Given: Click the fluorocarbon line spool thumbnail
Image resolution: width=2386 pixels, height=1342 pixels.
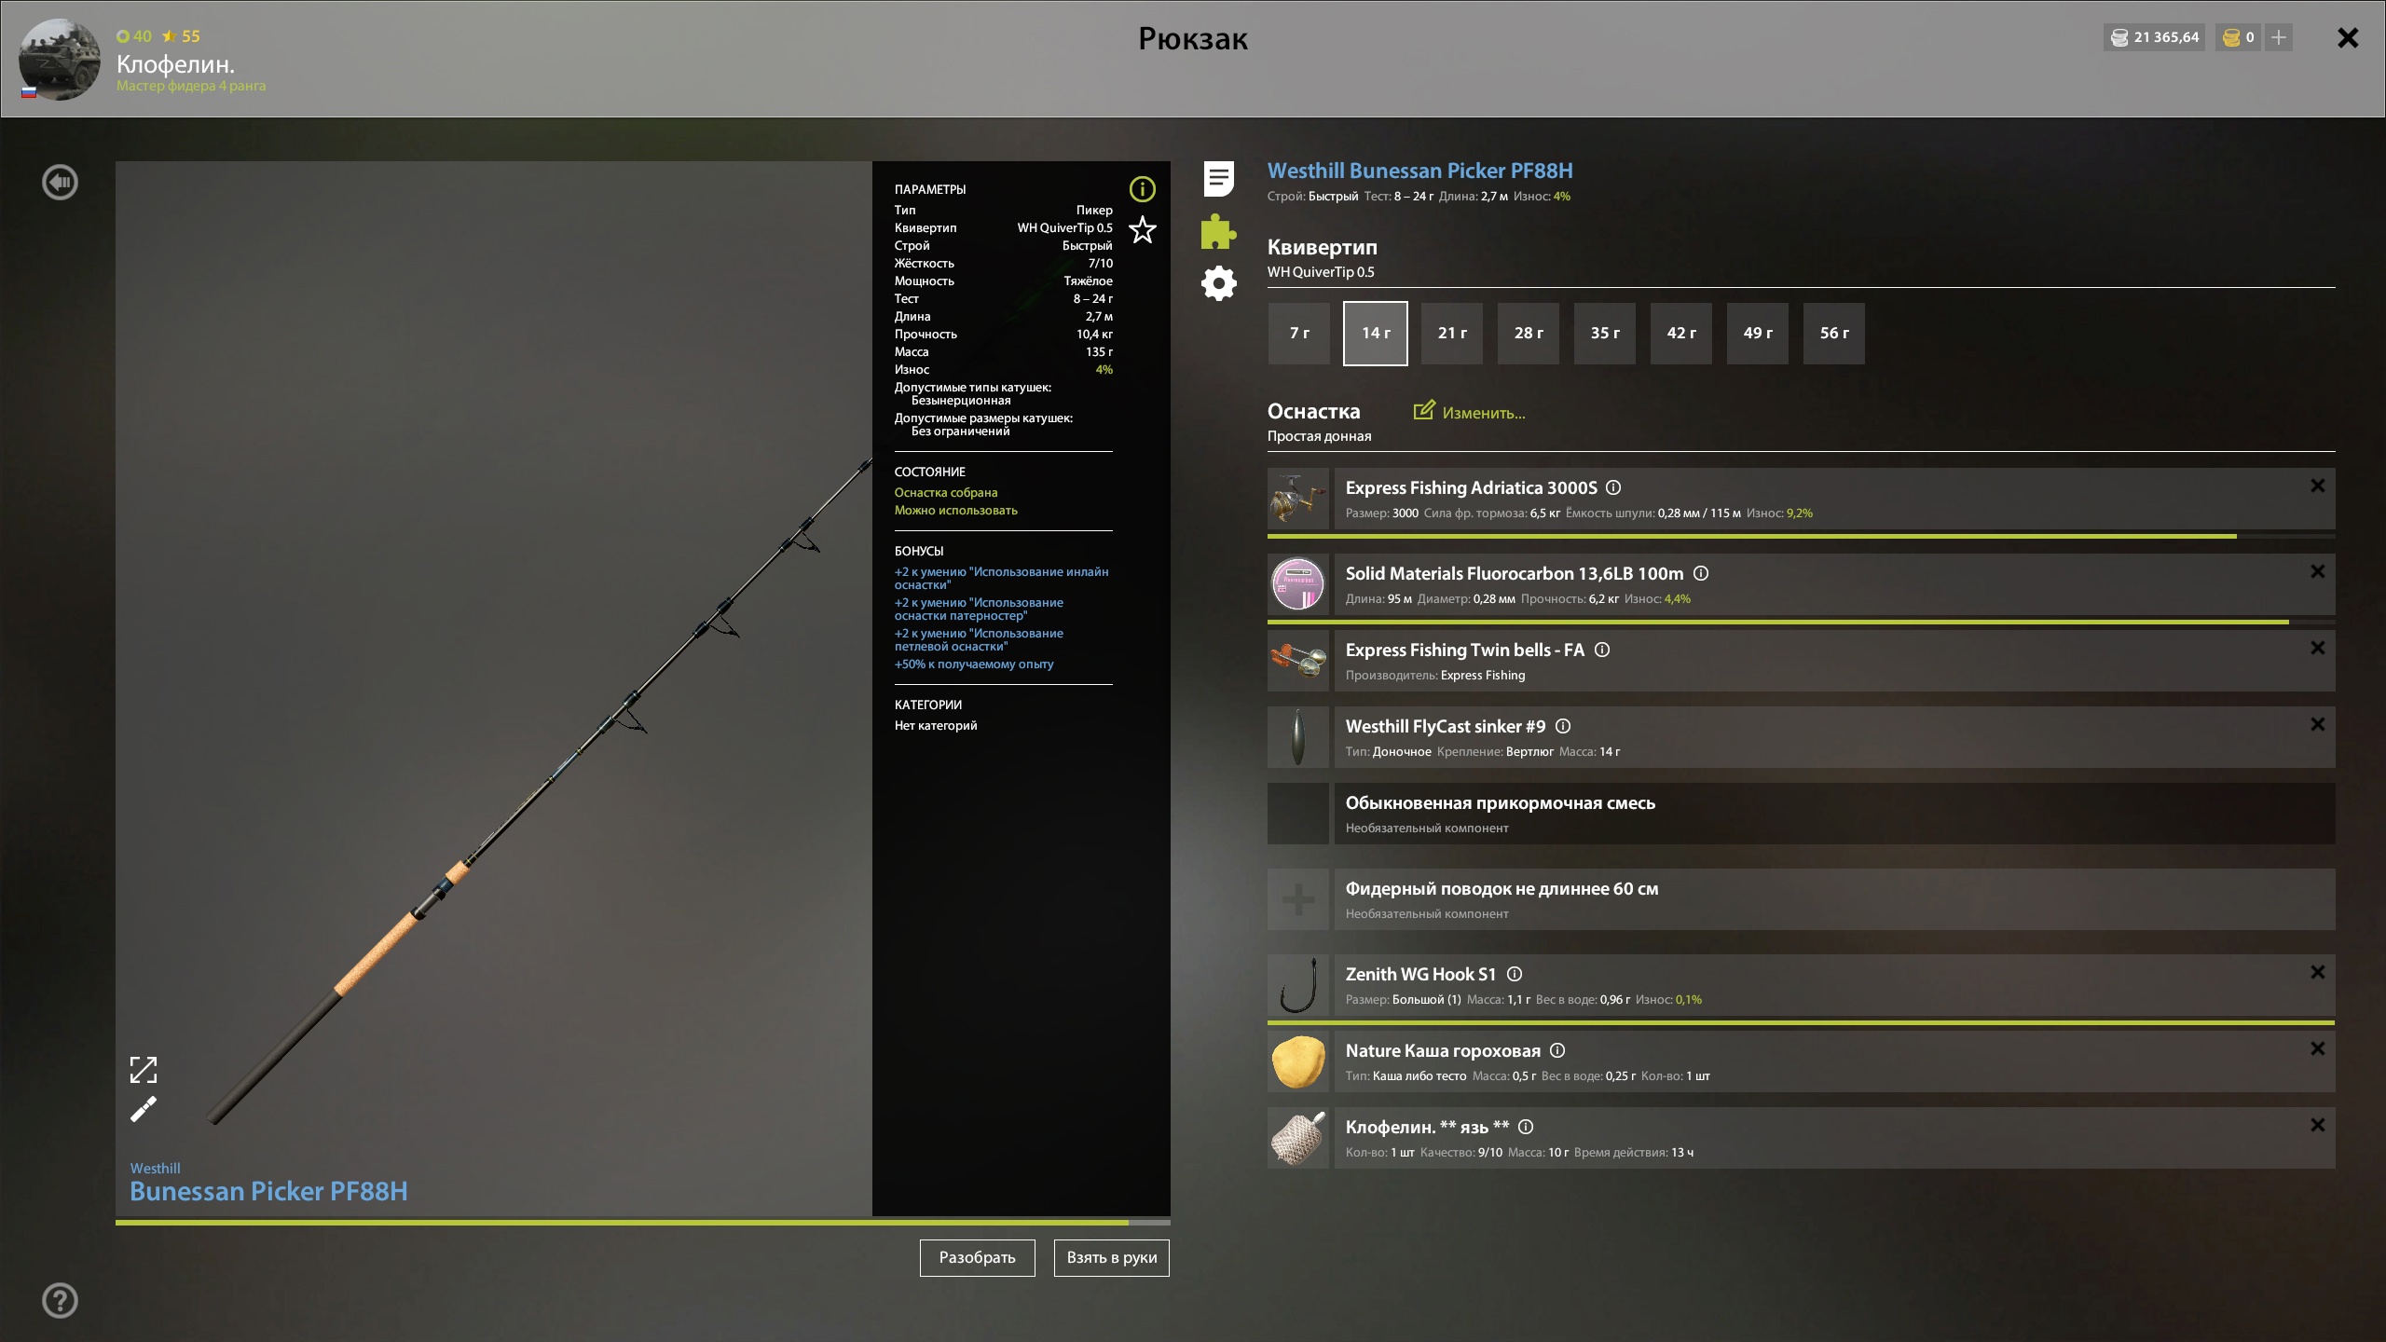Looking at the screenshot, I should [x=1297, y=584].
